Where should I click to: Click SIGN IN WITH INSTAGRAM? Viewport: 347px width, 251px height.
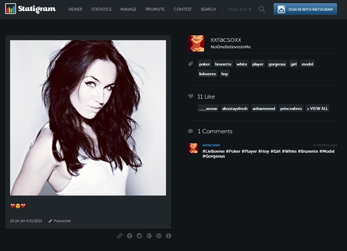pyautogui.click(x=305, y=9)
